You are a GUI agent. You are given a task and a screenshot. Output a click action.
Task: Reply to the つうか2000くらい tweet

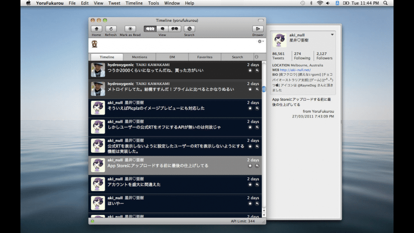(x=257, y=70)
